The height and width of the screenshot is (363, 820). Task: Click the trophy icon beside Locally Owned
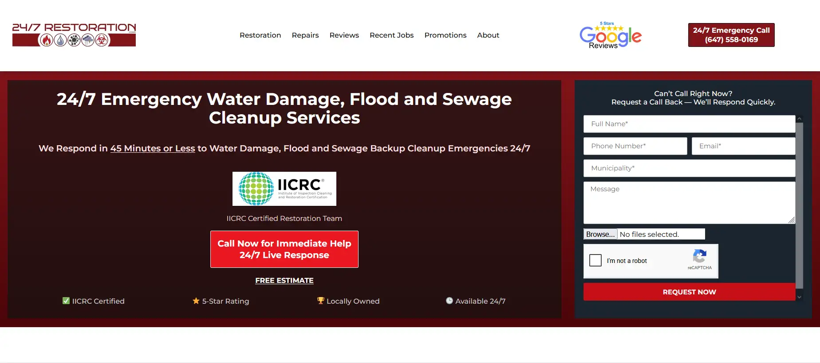click(321, 301)
